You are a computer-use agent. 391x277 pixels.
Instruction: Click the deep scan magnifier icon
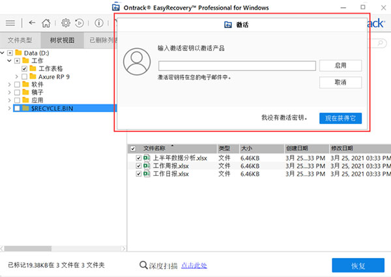point(143,265)
